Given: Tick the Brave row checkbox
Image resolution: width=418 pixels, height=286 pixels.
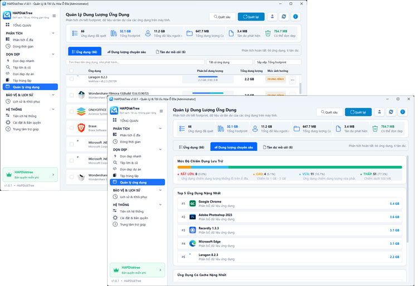Looking at the screenshot, I should [x=71, y=128].
